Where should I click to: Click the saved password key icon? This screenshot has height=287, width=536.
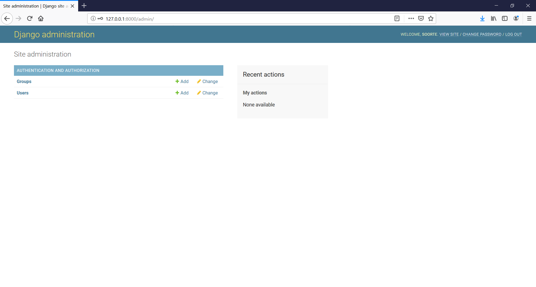click(100, 19)
